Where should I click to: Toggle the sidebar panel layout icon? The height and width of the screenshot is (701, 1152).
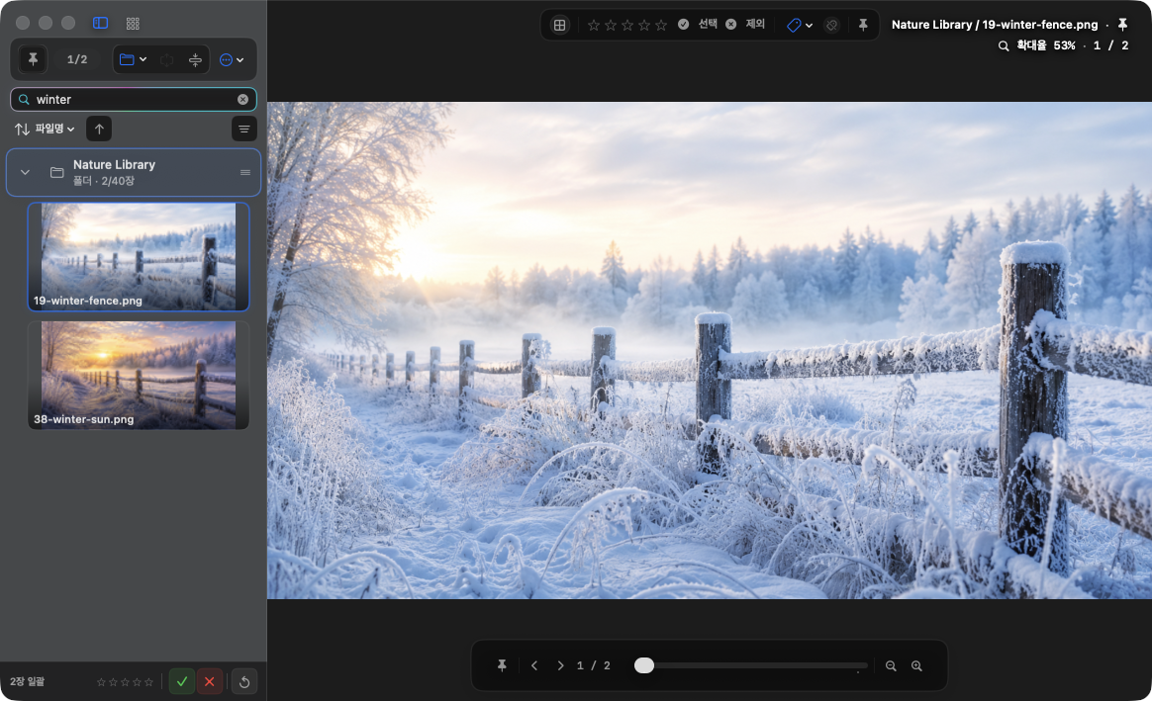[x=101, y=24]
